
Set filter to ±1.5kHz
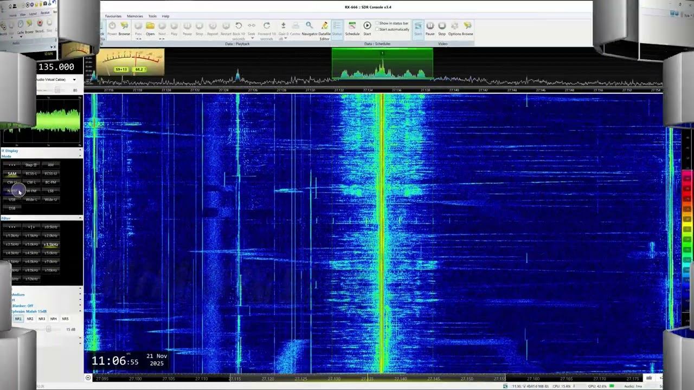coord(31,236)
